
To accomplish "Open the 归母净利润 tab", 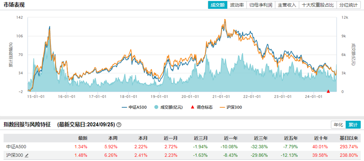I will [261, 5].
